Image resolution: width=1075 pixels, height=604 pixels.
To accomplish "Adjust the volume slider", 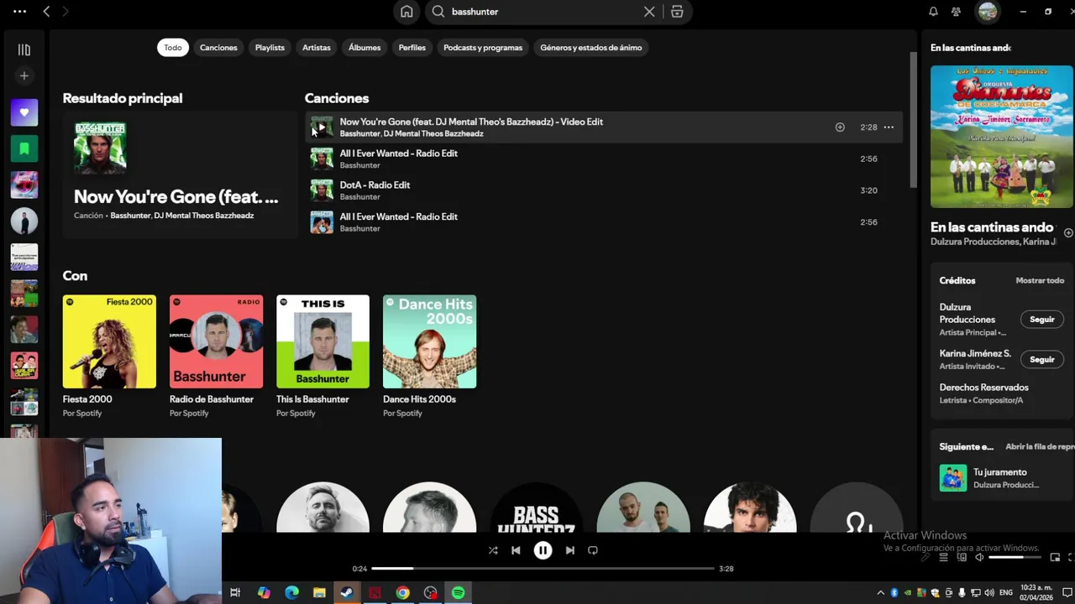I will [x=1014, y=557].
